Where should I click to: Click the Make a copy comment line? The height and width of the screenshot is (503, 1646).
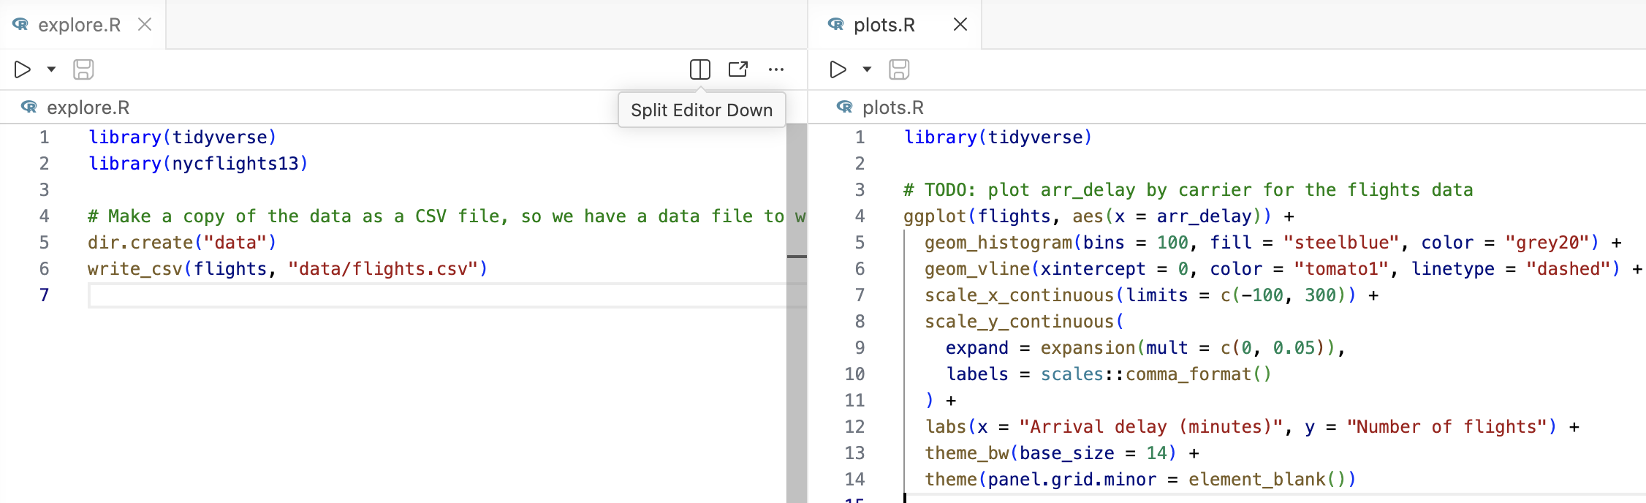pyautogui.click(x=447, y=216)
